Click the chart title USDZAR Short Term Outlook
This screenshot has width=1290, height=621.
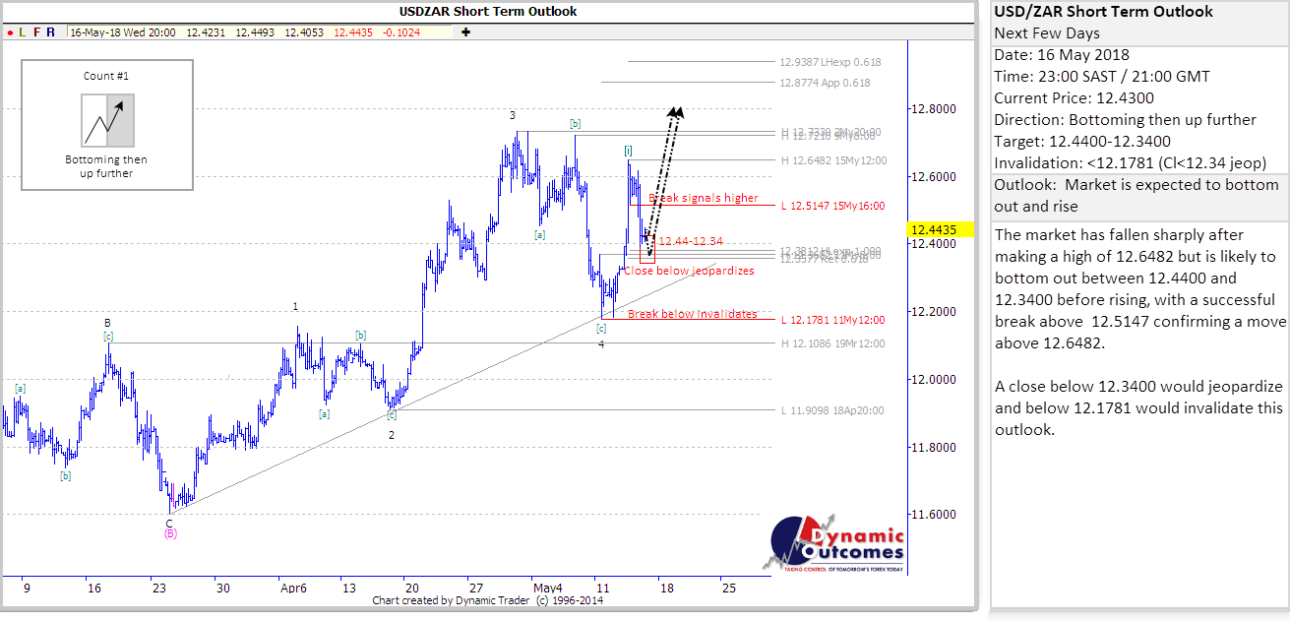click(x=488, y=12)
